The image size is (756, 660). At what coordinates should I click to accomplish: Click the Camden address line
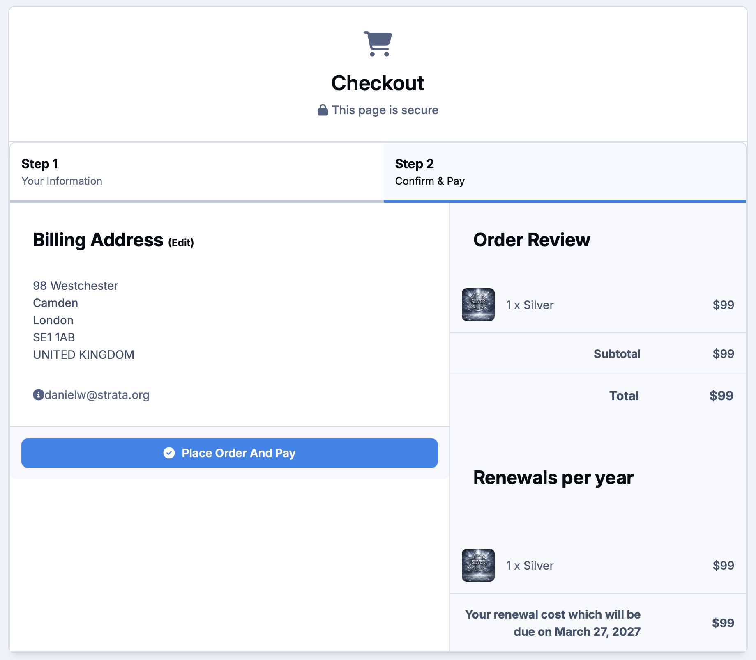point(55,303)
